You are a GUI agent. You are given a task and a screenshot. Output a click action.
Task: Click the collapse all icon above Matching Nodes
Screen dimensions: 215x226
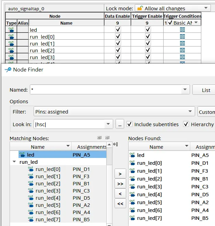coord(107,138)
